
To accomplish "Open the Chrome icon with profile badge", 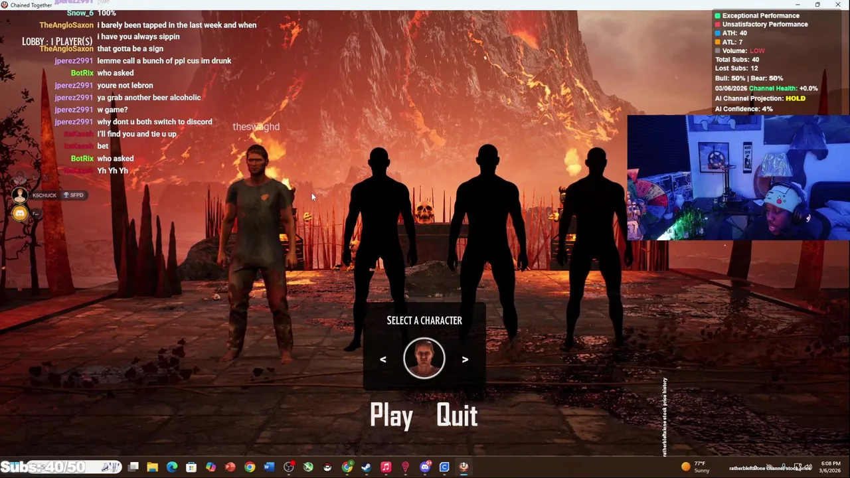I will 347,467.
